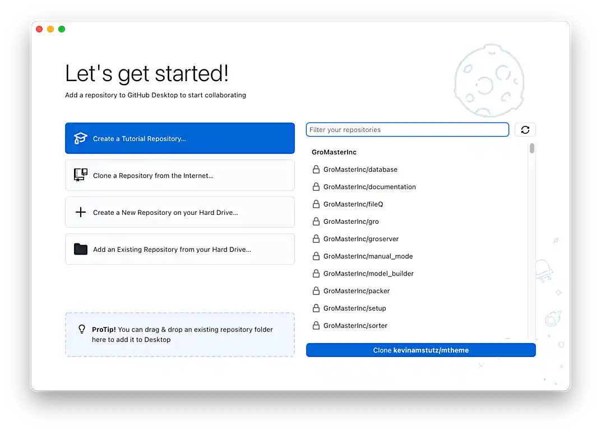Click the clone repository book icon
Screen dimensions: 601x432
[81, 175]
